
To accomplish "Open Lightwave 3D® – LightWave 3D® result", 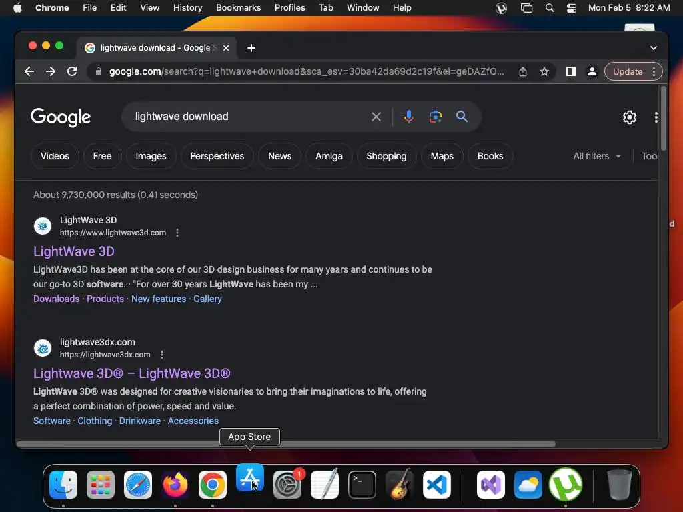I will tap(132, 373).
